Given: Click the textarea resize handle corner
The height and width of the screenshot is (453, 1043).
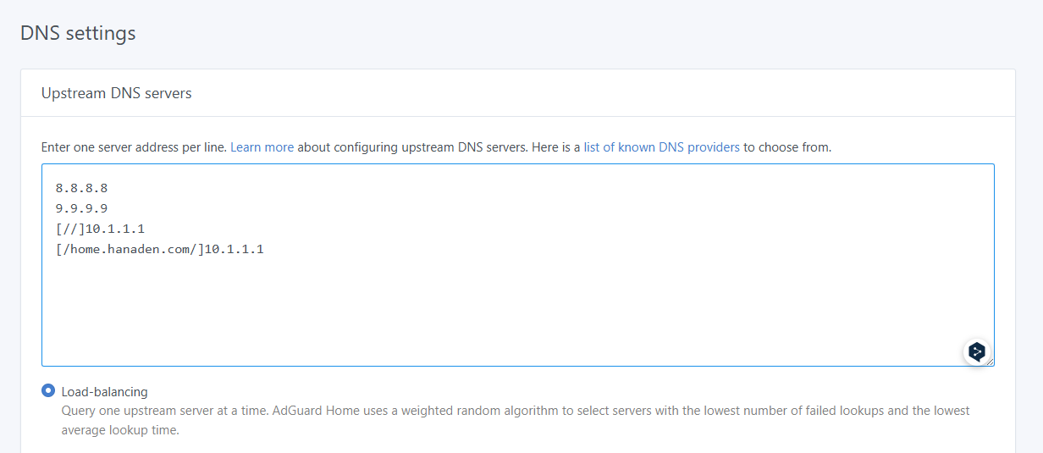Looking at the screenshot, I should [991, 362].
